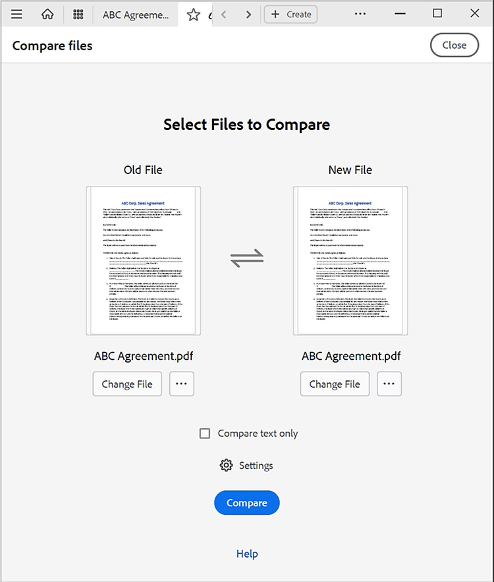The image size is (494, 582).
Task: Open options menu for the New File
Action: tap(389, 384)
